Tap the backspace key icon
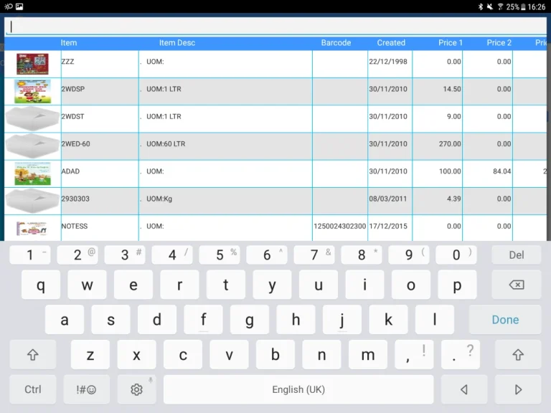The width and height of the screenshot is (551, 413). point(517,285)
